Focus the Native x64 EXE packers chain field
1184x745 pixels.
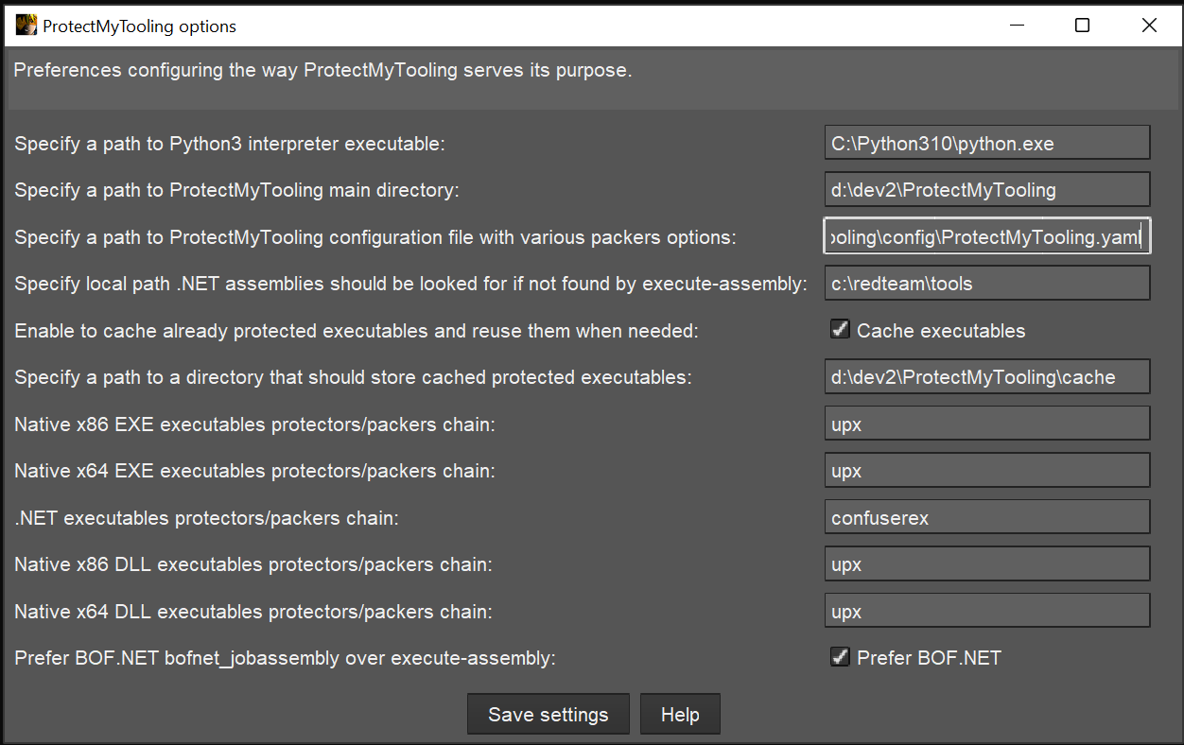(x=987, y=470)
